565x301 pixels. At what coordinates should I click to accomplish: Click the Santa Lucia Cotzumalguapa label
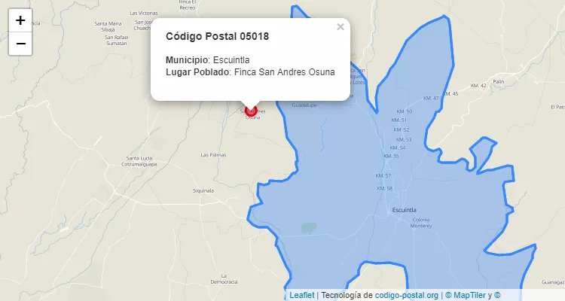(139, 161)
